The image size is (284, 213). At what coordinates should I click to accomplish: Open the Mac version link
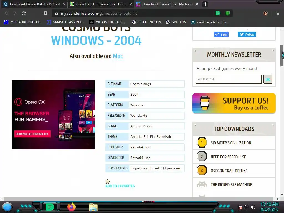(118, 56)
